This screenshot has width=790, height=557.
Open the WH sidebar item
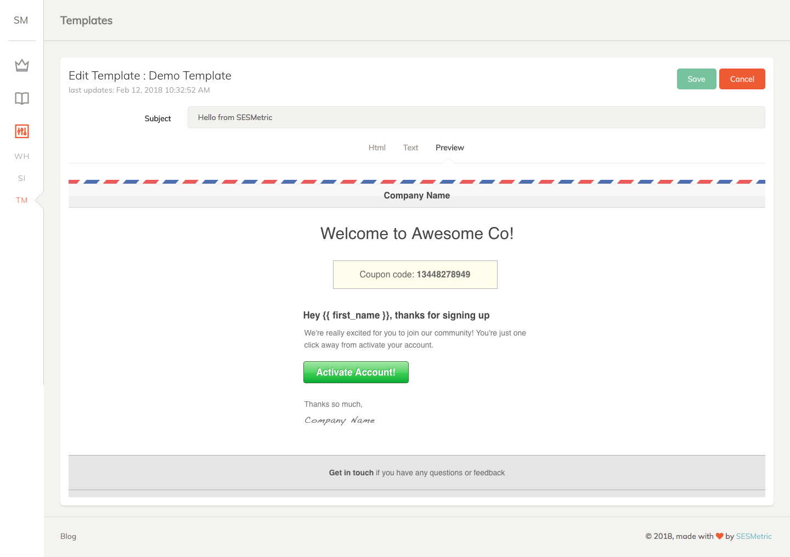pyautogui.click(x=22, y=156)
